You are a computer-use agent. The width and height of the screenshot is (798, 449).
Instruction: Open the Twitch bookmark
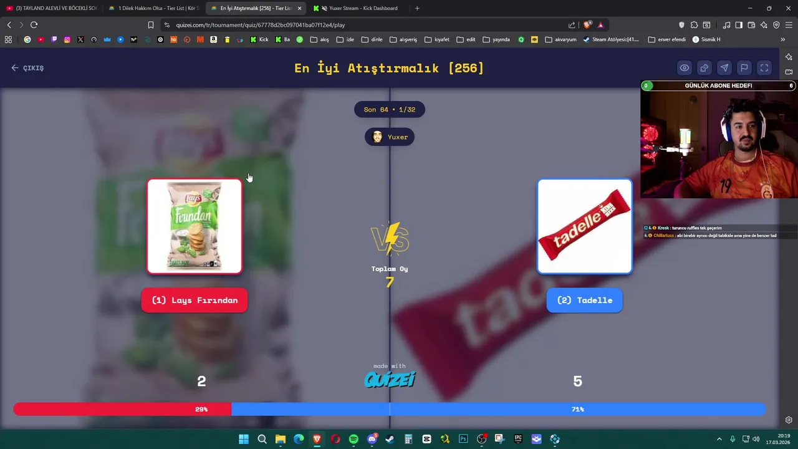click(x=54, y=39)
